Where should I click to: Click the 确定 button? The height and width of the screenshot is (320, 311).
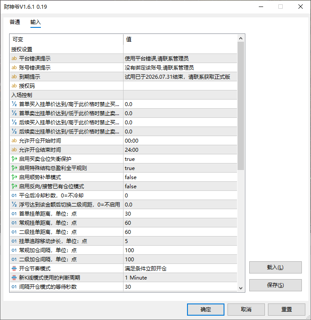(206, 310)
